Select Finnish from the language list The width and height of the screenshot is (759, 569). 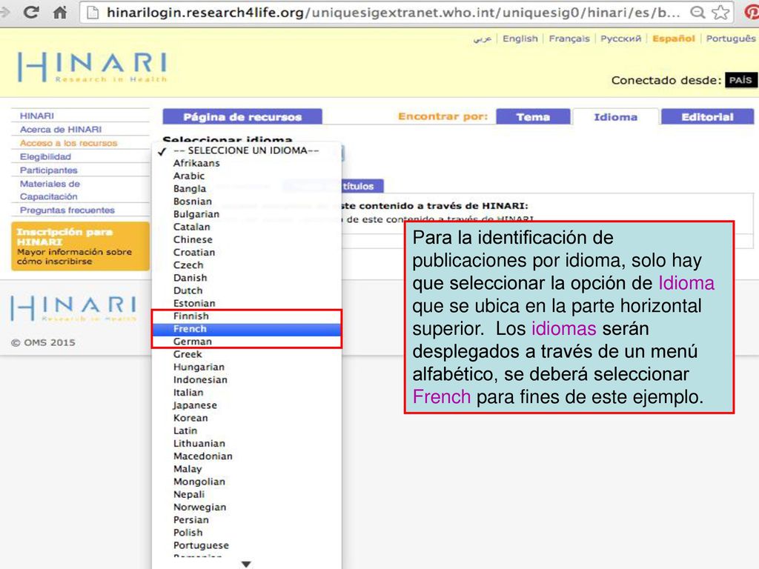246,316
